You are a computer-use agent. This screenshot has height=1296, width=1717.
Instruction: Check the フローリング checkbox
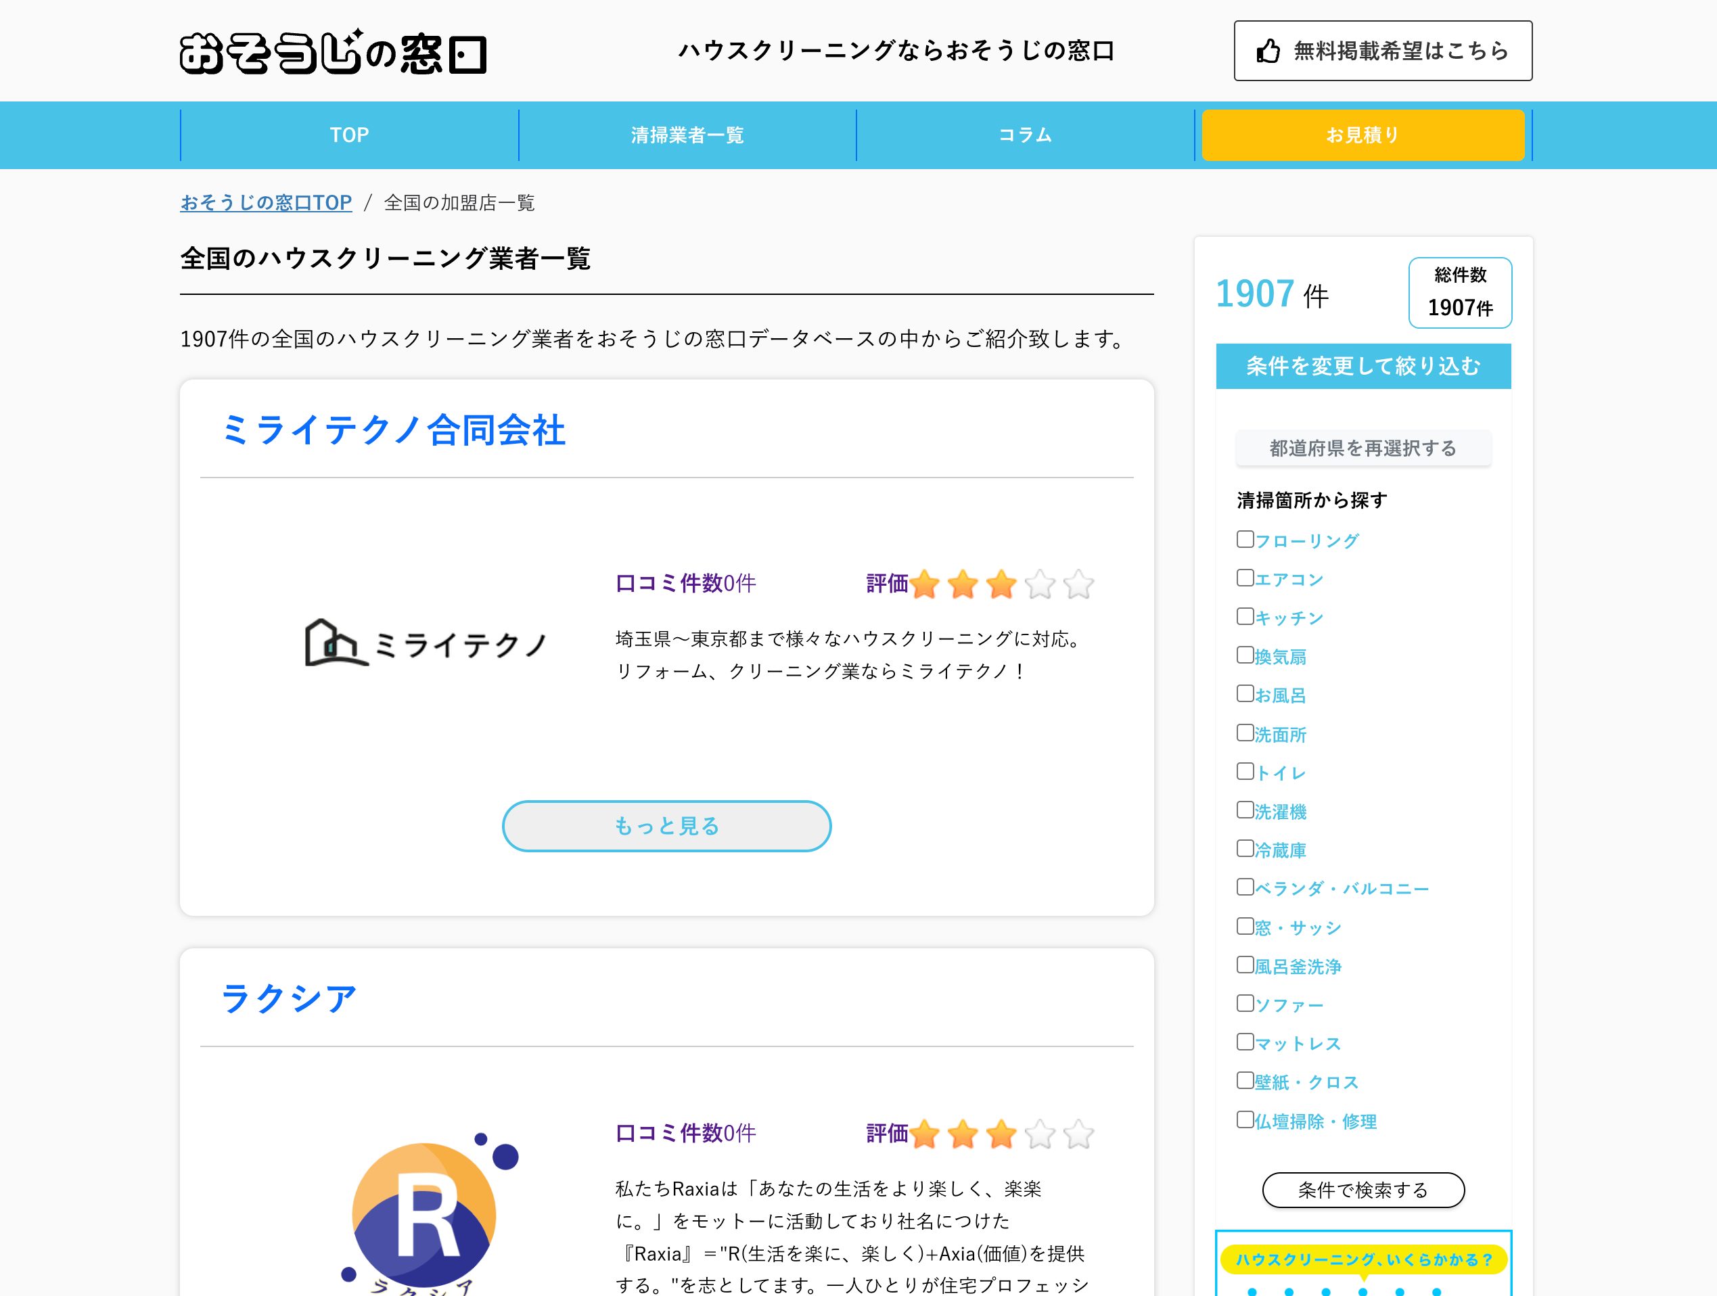(x=1245, y=539)
